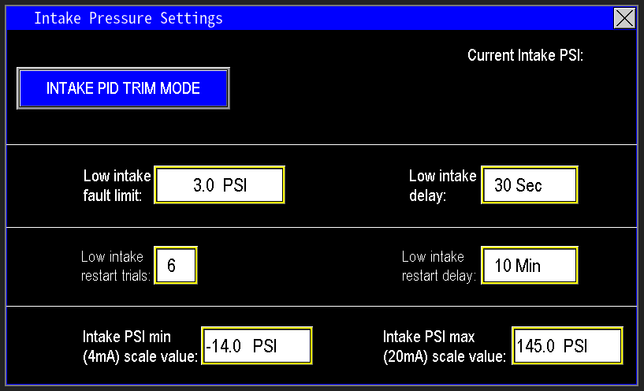Click the divider between fault limit and restart trials
This screenshot has width=644, height=391.
[x=322, y=227]
